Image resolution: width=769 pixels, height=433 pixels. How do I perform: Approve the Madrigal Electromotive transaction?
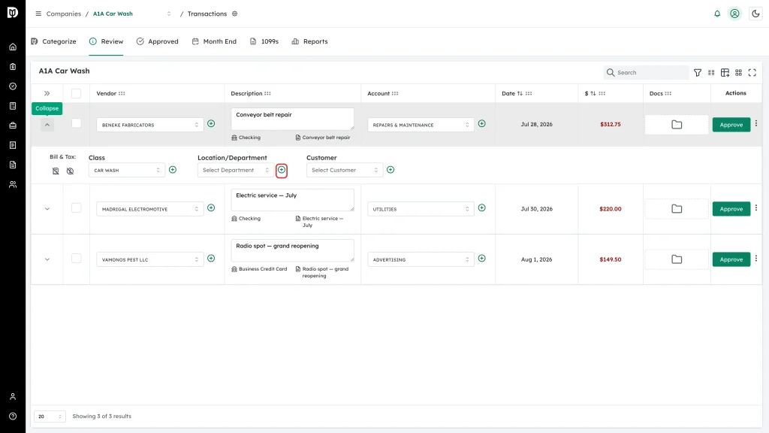(731, 209)
